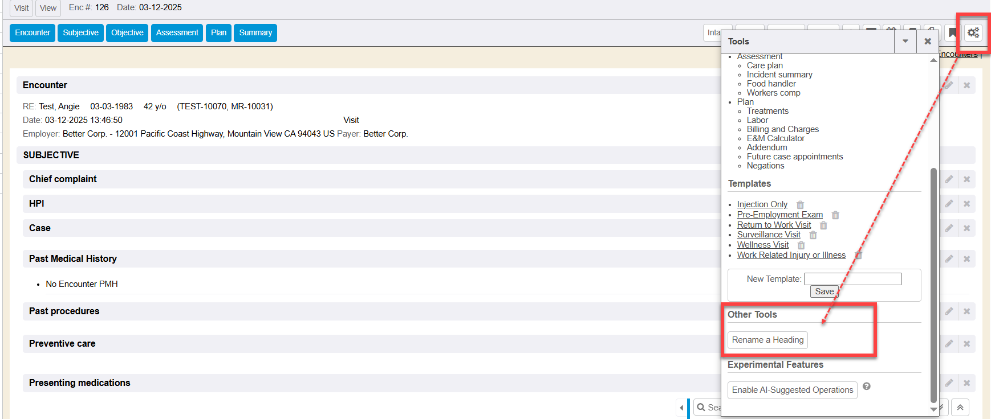Remove the HPI section with X icon
Screen dimensions: 991x419
966,204
